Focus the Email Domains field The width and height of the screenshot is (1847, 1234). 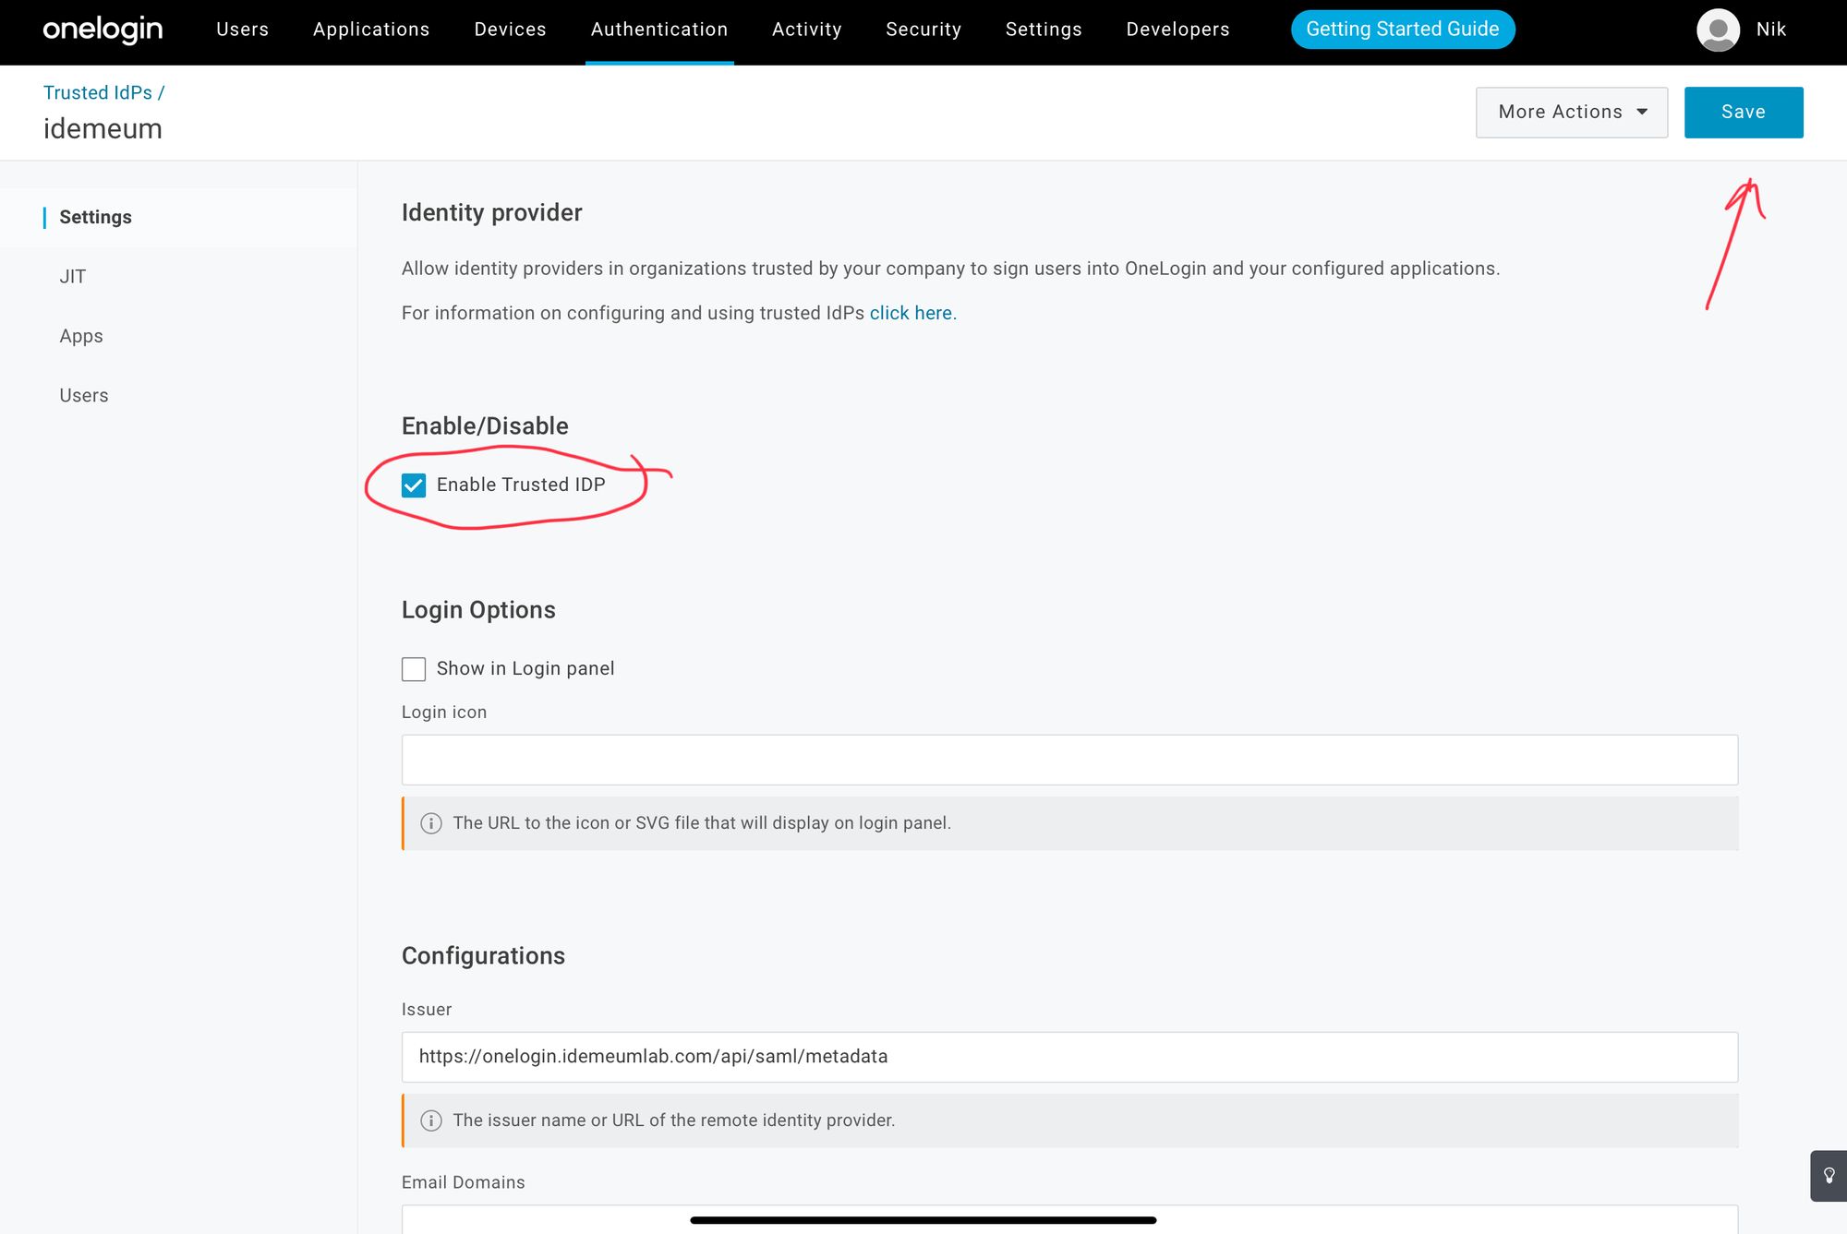1069,1219
